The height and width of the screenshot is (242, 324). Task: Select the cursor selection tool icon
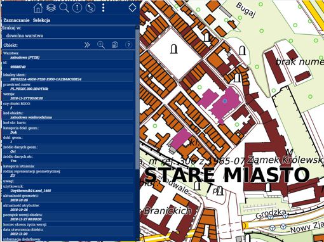click(x=90, y=8)
